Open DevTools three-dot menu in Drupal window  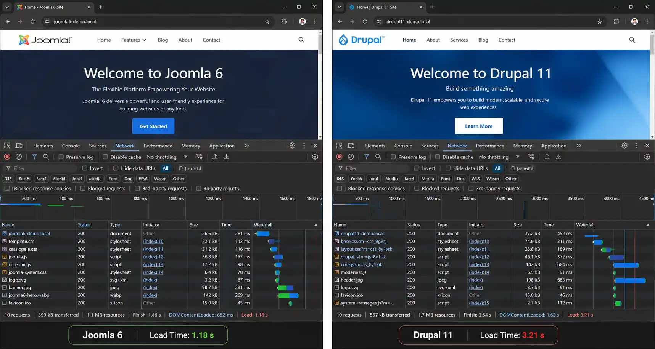(636, 146)
